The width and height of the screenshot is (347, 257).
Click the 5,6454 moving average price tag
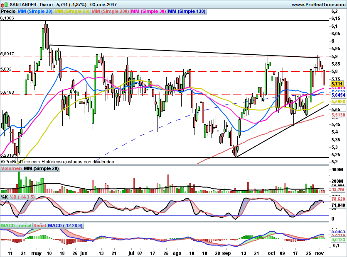338,95
